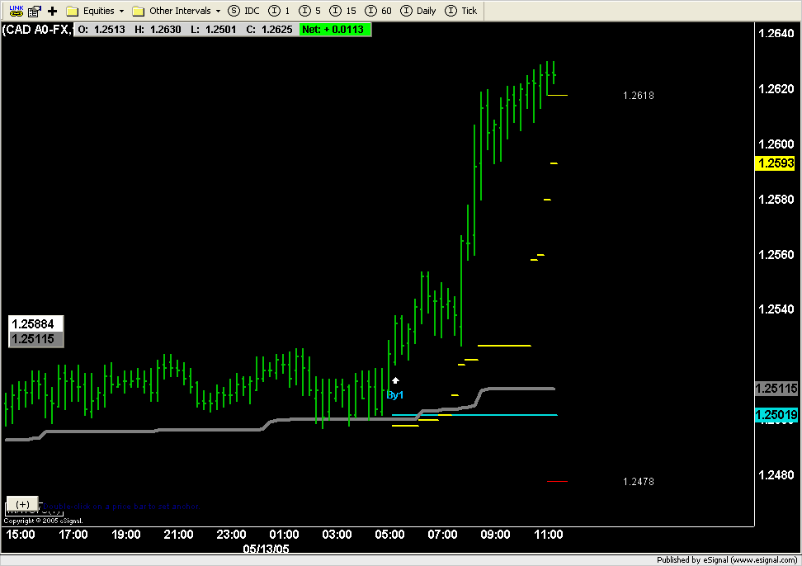Select the IDC symbol button

244,11
